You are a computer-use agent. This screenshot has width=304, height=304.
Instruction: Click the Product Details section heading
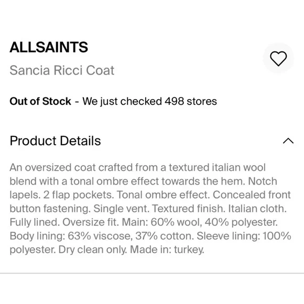pos(55,141)
